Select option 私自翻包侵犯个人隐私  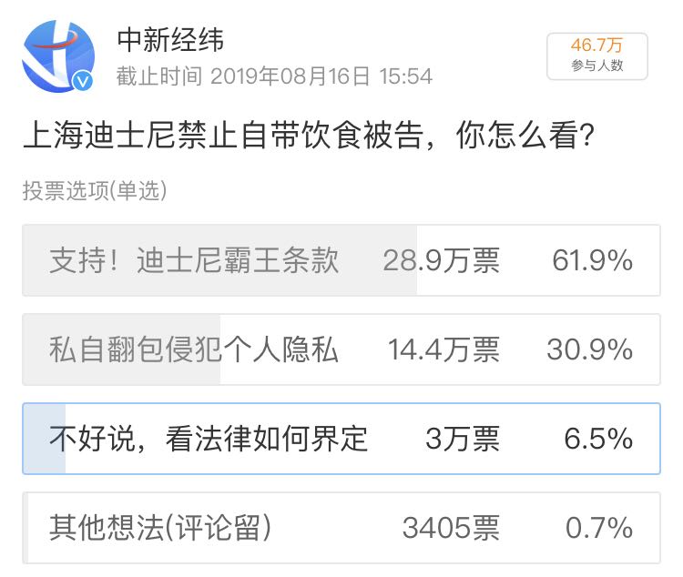coord(194,349)
